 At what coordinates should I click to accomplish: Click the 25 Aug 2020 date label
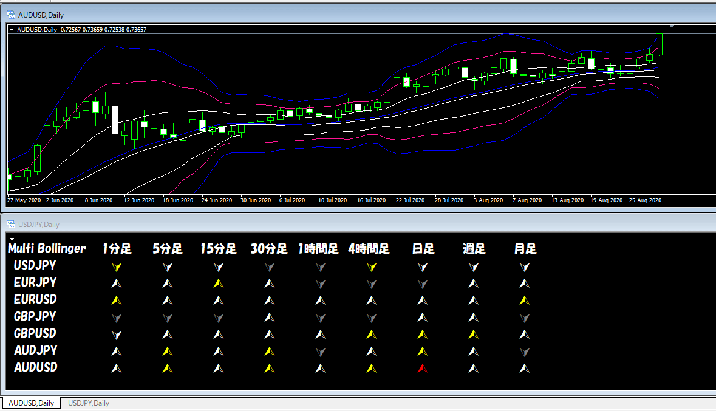[x=645, y=200]
